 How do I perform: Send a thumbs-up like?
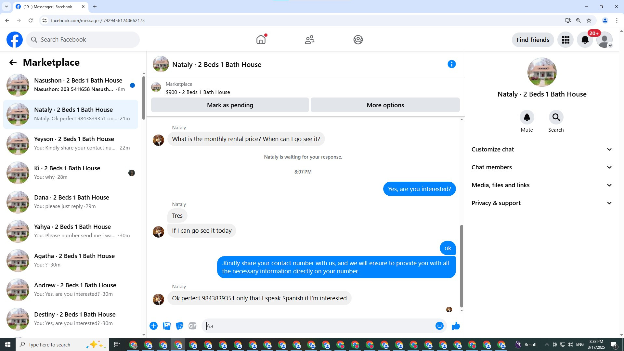click(456, 326)
